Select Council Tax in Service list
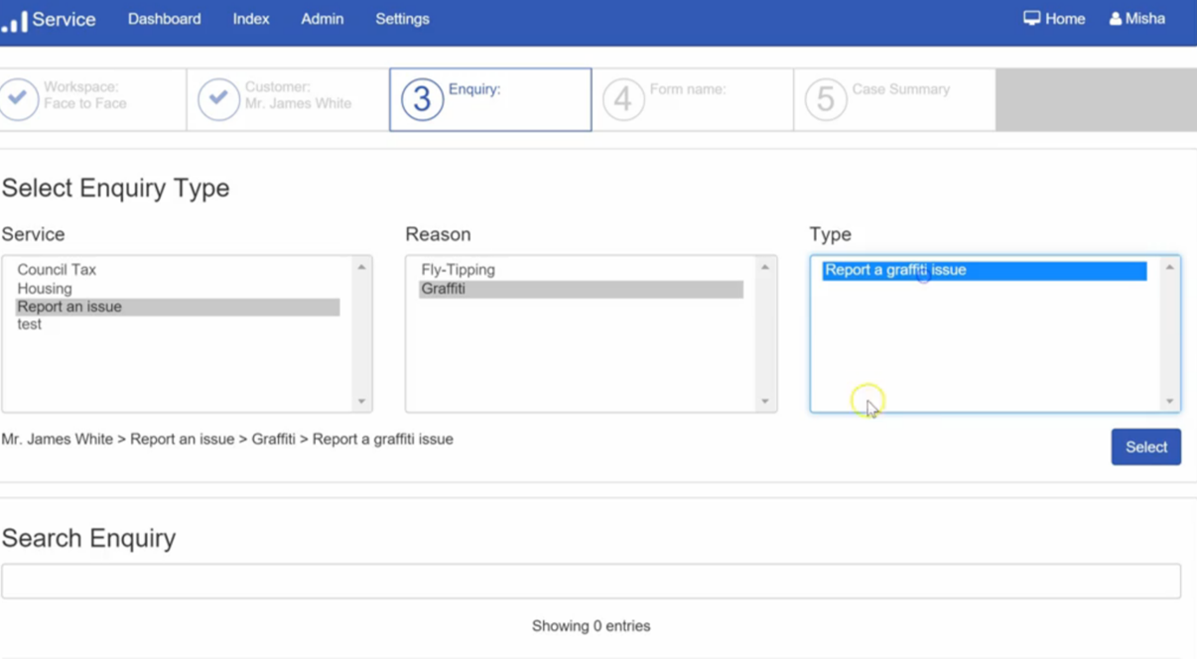The image size is (1197, 659). (178, 270)
